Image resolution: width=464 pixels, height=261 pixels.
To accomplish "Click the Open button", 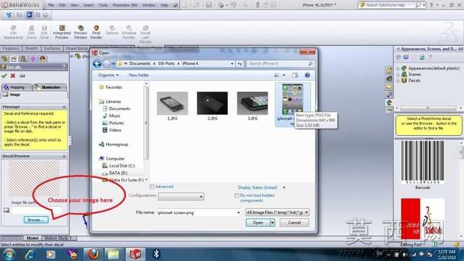I will [x=258, y=223].
